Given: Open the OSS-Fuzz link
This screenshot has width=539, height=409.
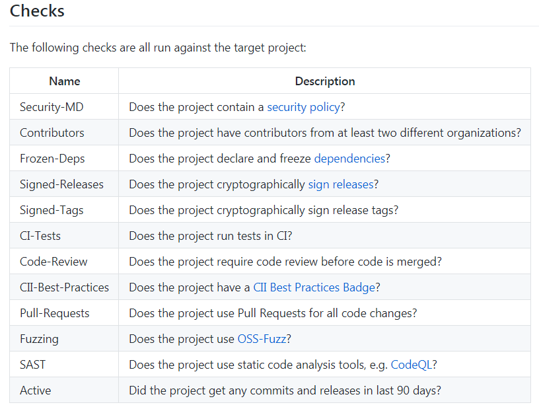Looking at the screenshot, I should [262, 339].
